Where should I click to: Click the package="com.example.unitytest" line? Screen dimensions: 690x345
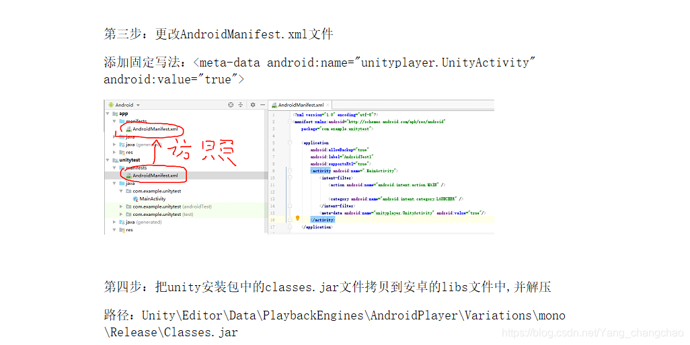coord(338,128)
